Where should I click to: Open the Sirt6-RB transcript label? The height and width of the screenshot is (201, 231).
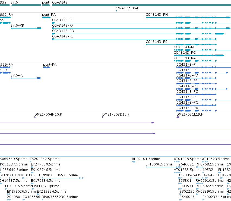click(x=17, y=25)
